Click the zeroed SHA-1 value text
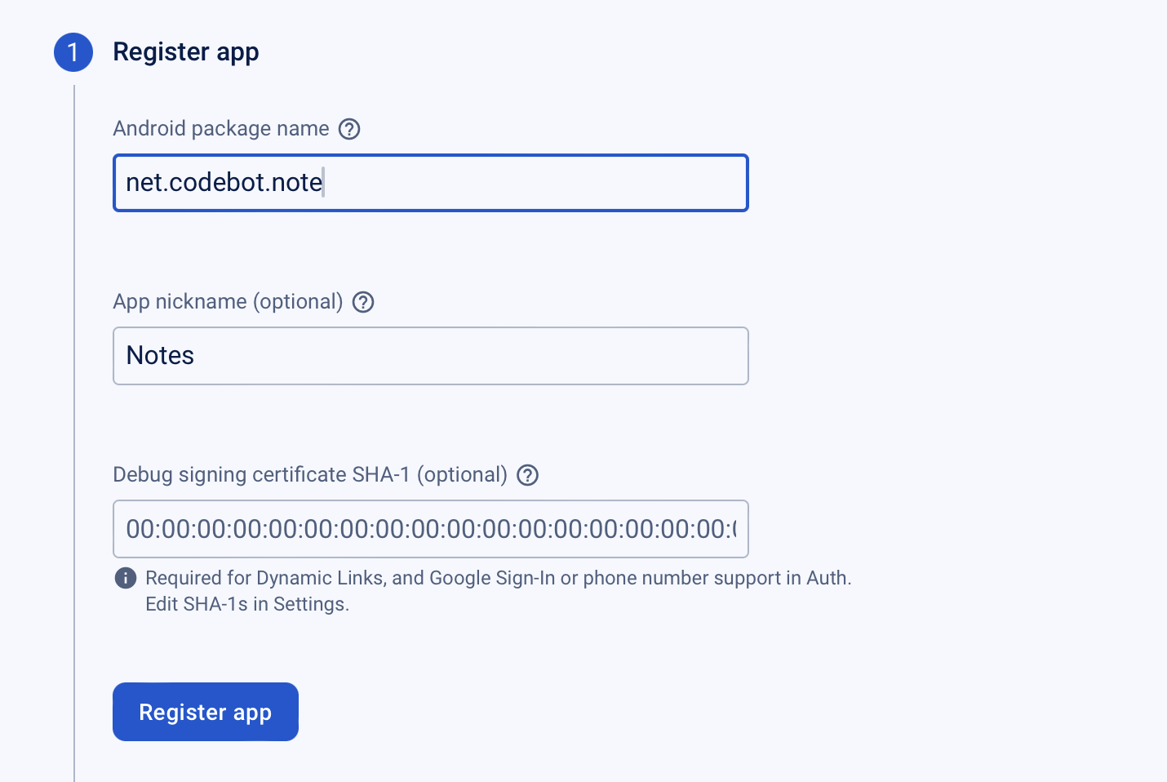This screenshot has width=1167, height=782. (433, 529)
